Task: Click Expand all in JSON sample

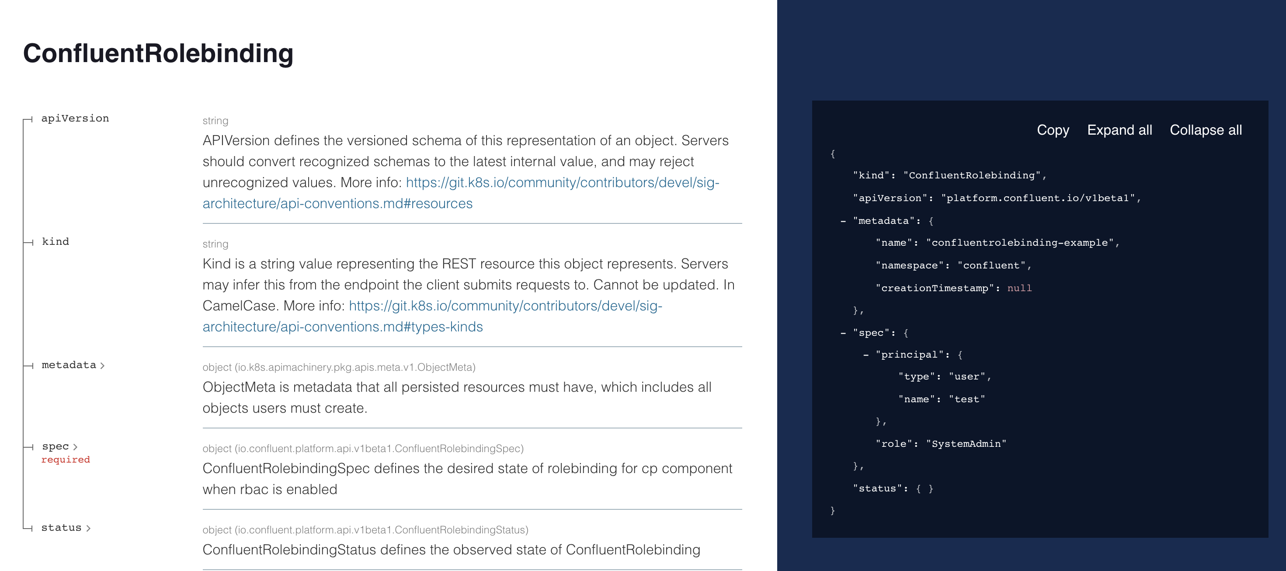Action: (x=1119, y=130)
